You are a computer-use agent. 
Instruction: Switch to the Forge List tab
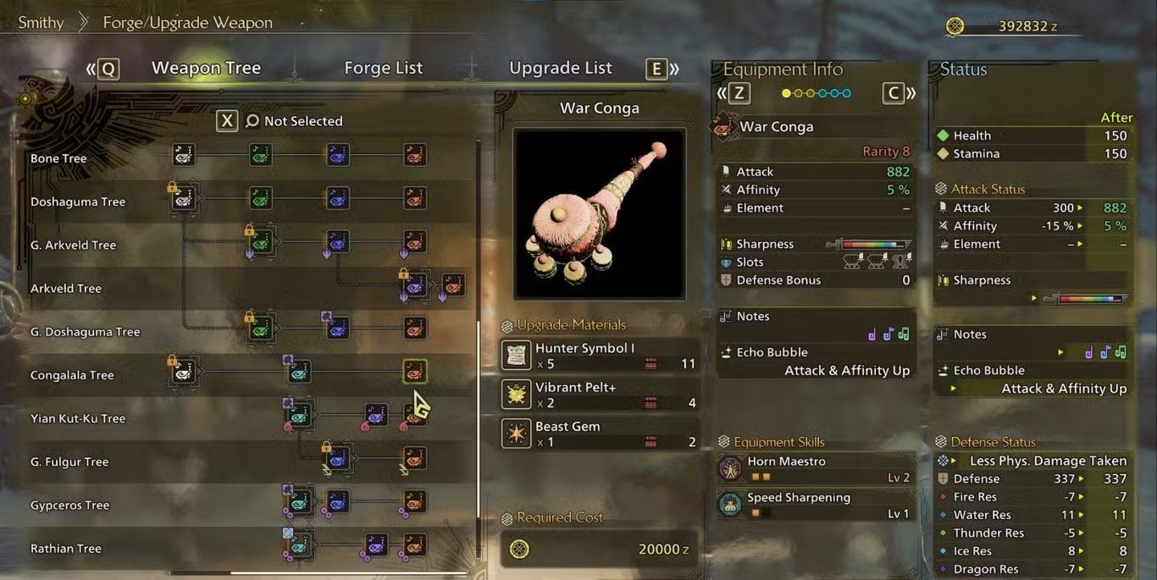coord(383,68)
